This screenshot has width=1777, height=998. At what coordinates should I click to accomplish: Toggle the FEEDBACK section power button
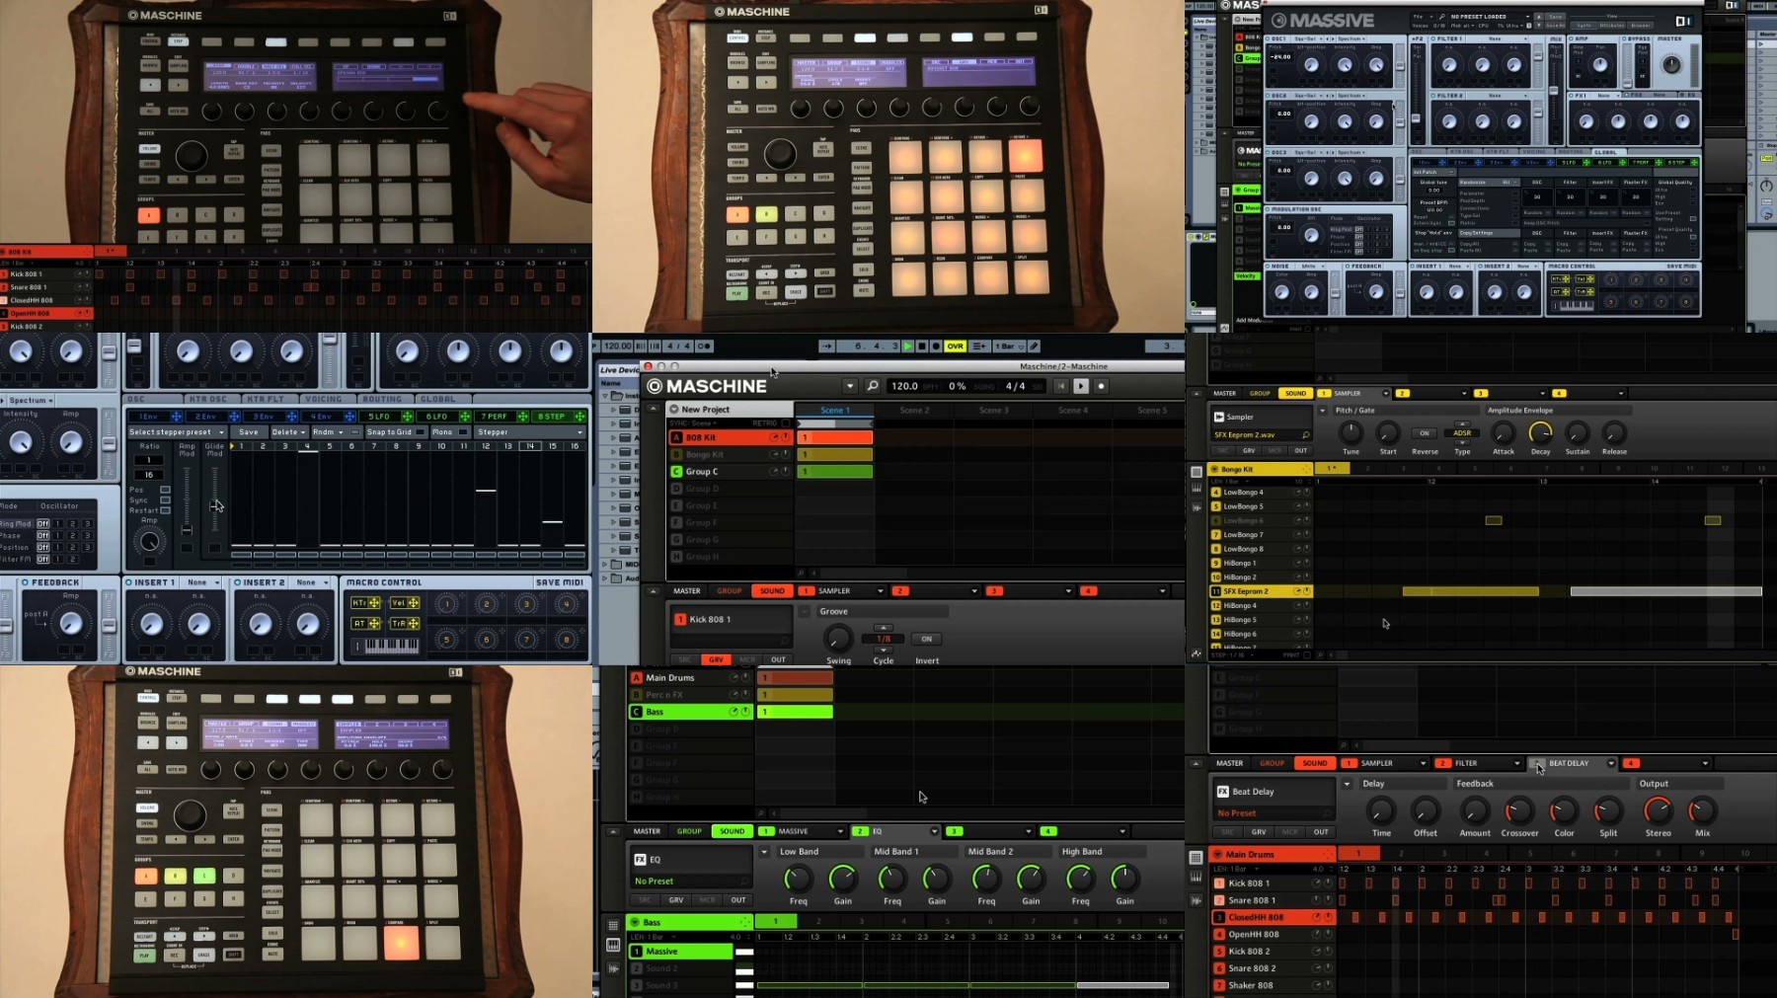point(25,582)
